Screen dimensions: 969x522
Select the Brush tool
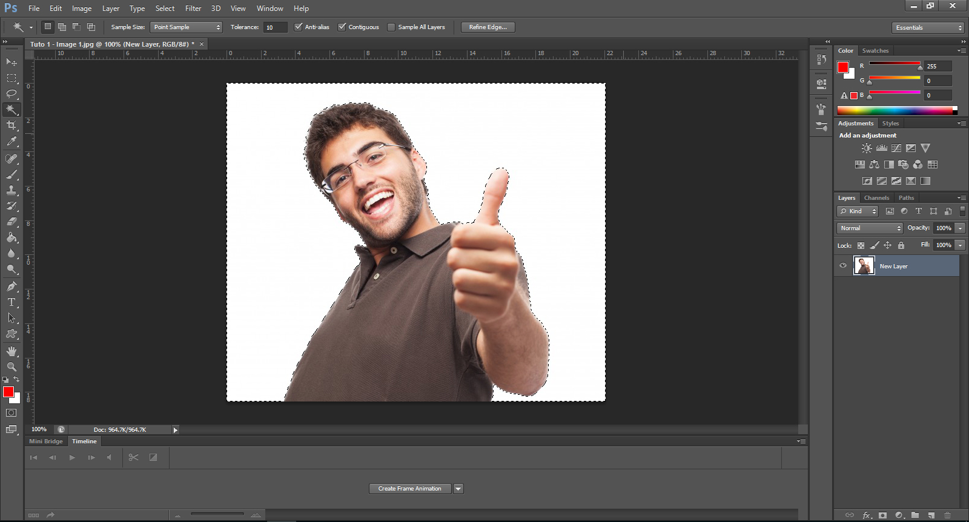(x=12, y=174)
